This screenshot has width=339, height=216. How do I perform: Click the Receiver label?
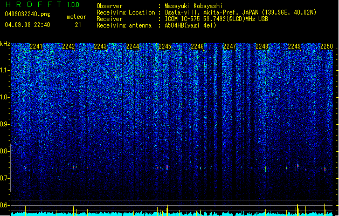109,19
